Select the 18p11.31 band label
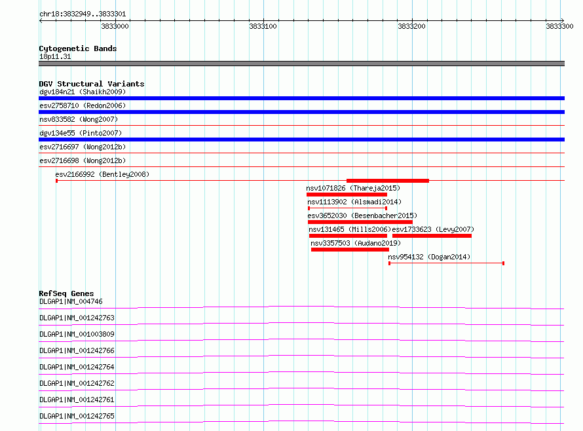This screenshot has height=431, width=583. click(55, 56)
